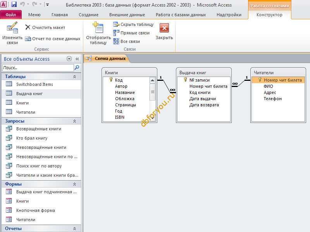Switch to the Внешние данные ribbon tab
The height and width of the screenshot is (232, 310).
127,15
